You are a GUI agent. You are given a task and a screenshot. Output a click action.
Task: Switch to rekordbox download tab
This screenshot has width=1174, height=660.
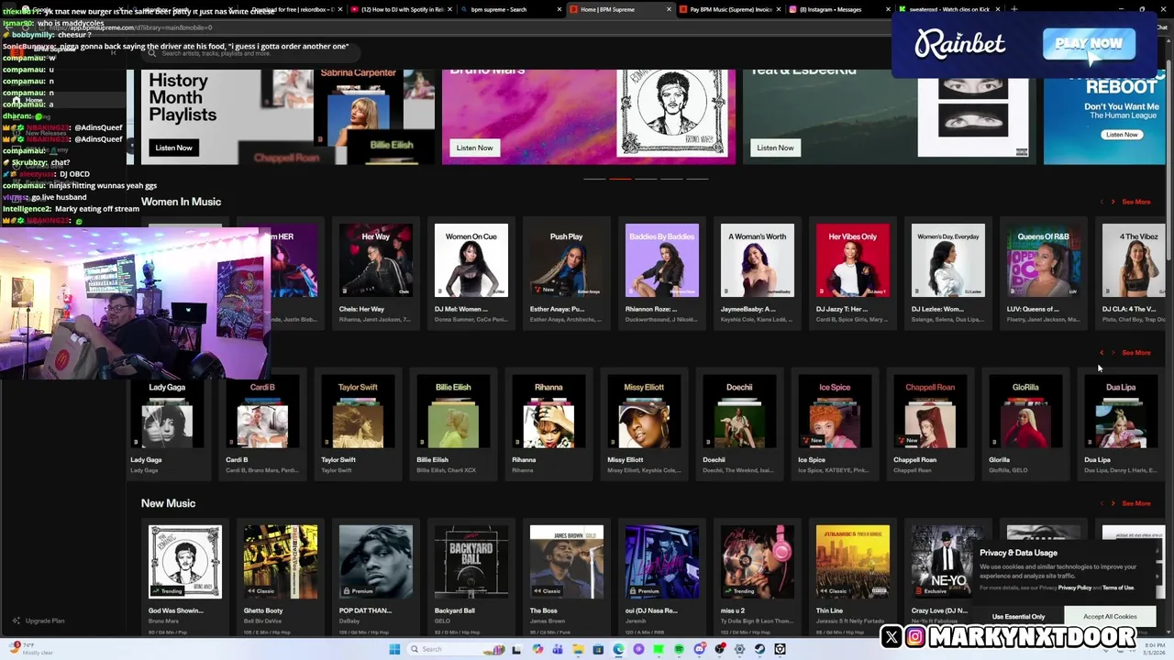290,9
